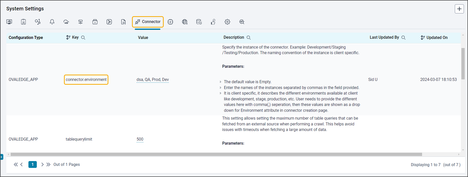Edit the value dsa, QA, Prod, Dev
This screenshot has height=177, width=468.
click(153, 79)
